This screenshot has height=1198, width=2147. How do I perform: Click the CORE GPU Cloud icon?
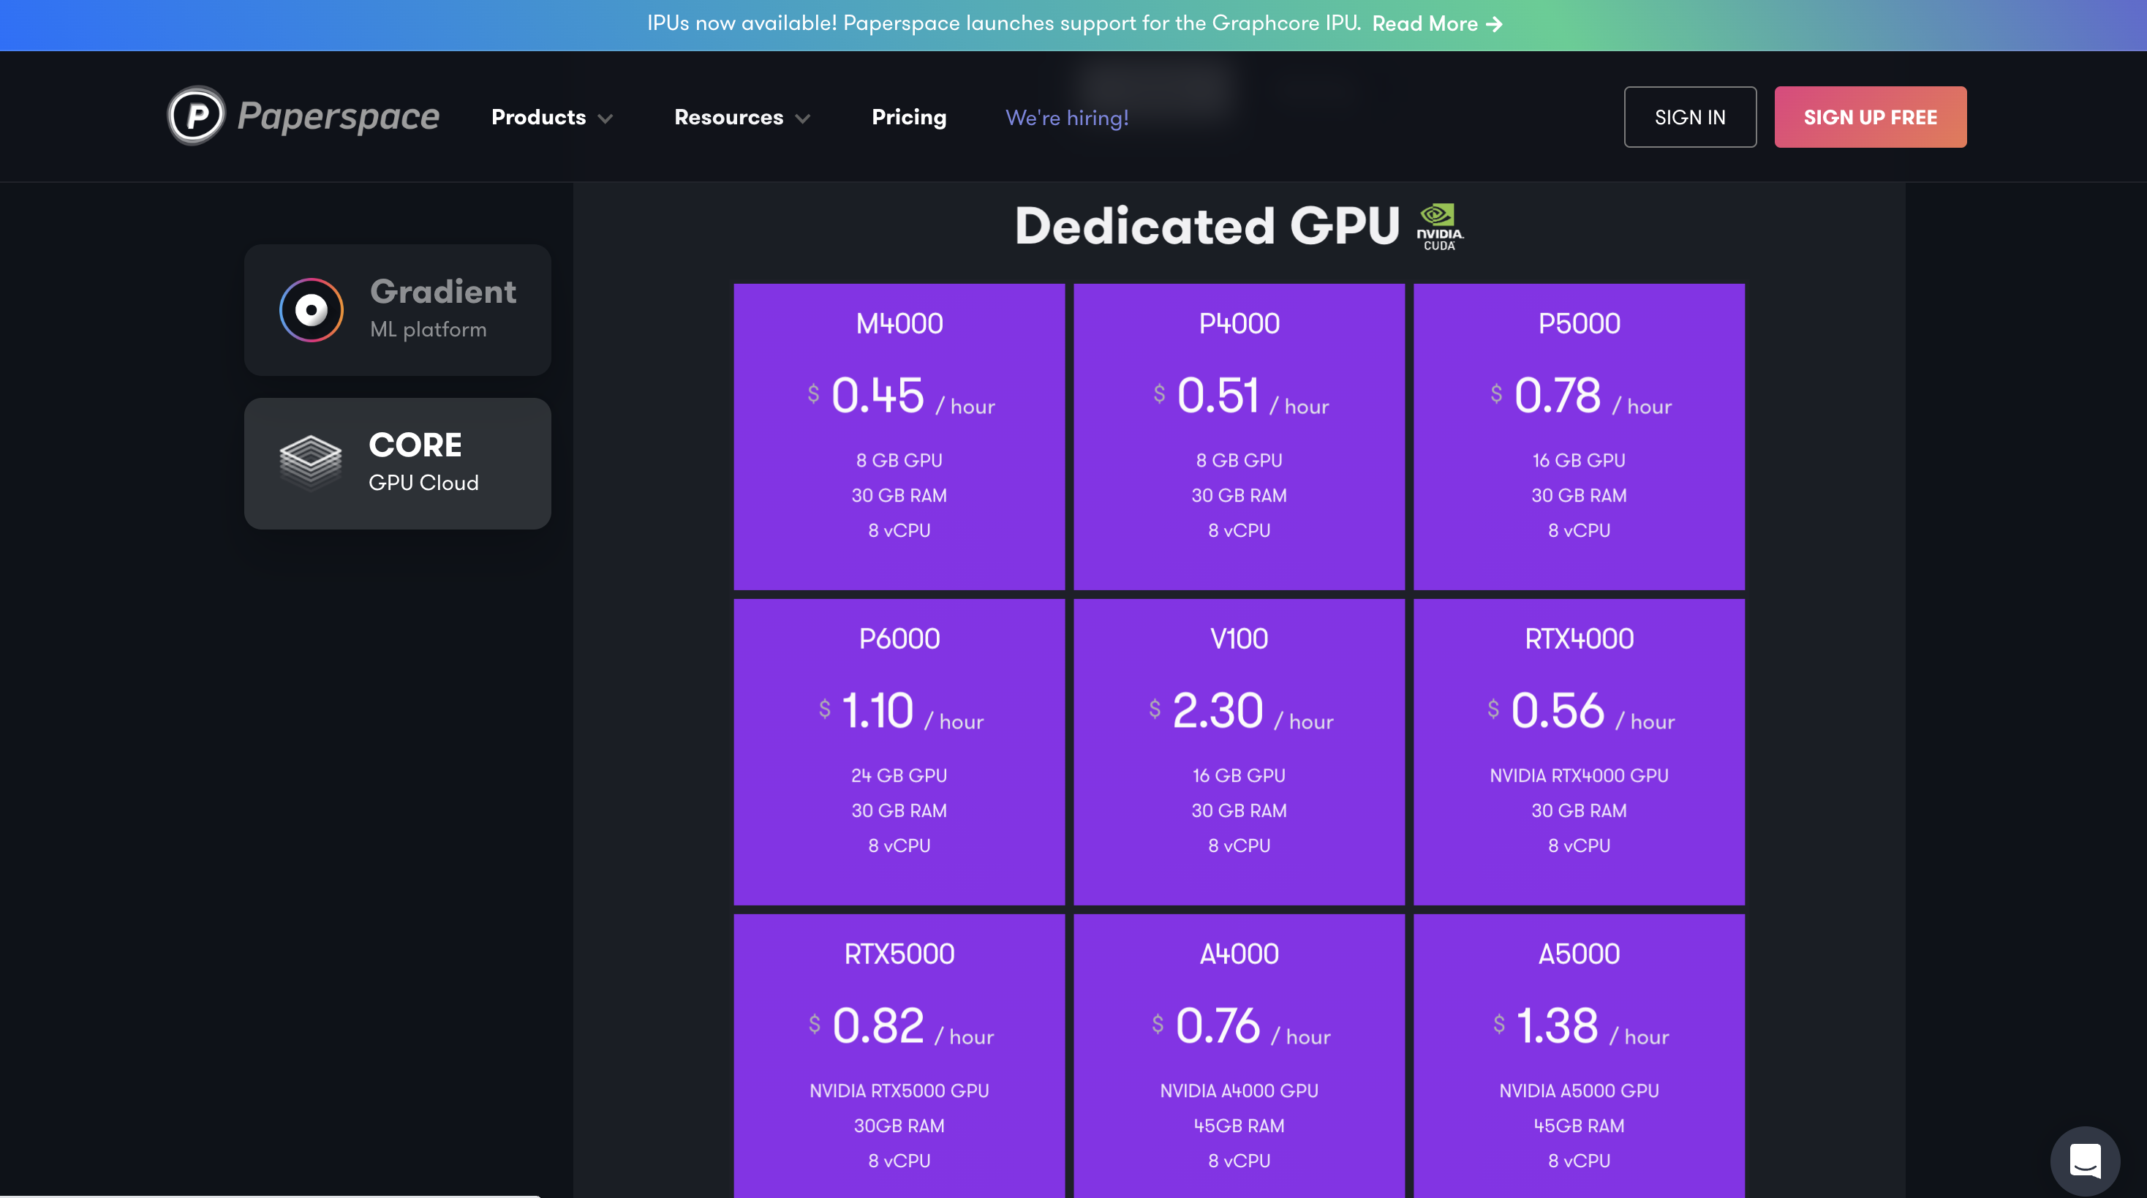(309, 460)
